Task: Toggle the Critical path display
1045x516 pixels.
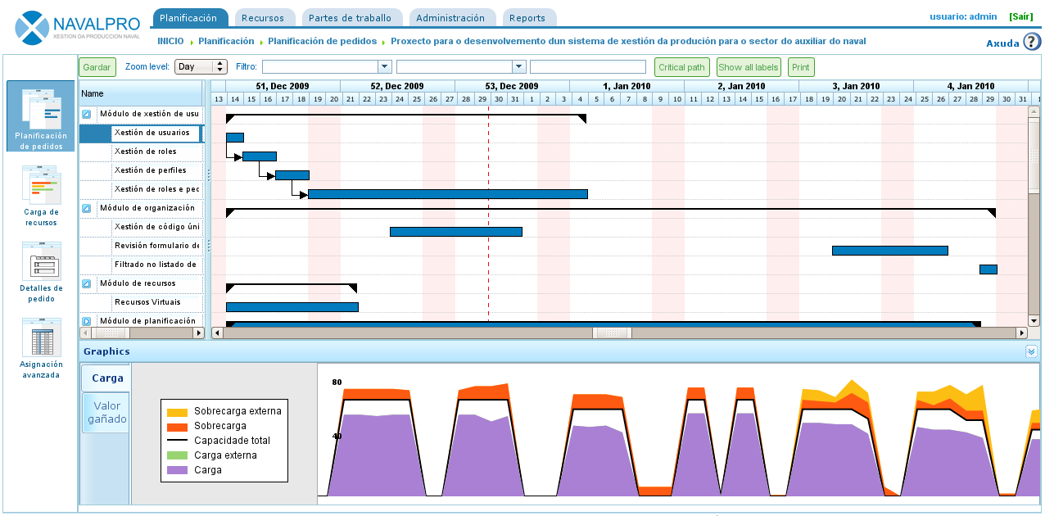Action: (681, 67)
